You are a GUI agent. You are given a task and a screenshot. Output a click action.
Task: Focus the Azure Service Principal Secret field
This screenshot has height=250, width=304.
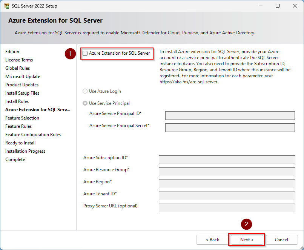(230, 127)
